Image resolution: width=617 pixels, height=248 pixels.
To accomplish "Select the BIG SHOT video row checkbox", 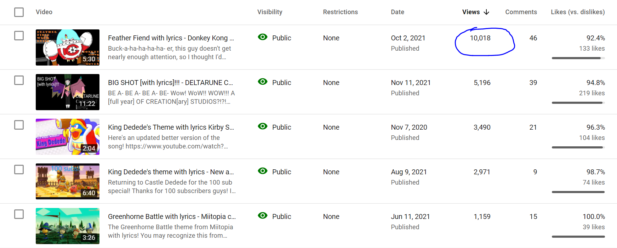I will point(19,80).
